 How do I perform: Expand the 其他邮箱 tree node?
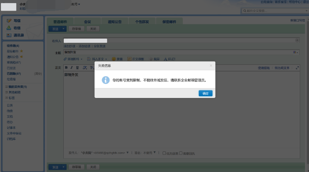coord(6,92)
